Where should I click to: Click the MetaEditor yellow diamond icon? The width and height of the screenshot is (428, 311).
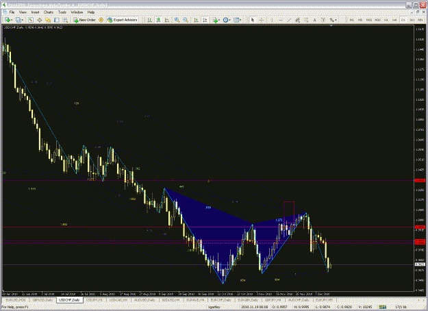pyautogui.click(x=101, y=20)
